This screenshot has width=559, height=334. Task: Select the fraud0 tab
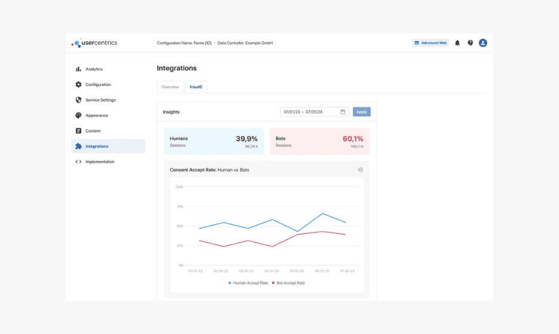click(196, 87)
